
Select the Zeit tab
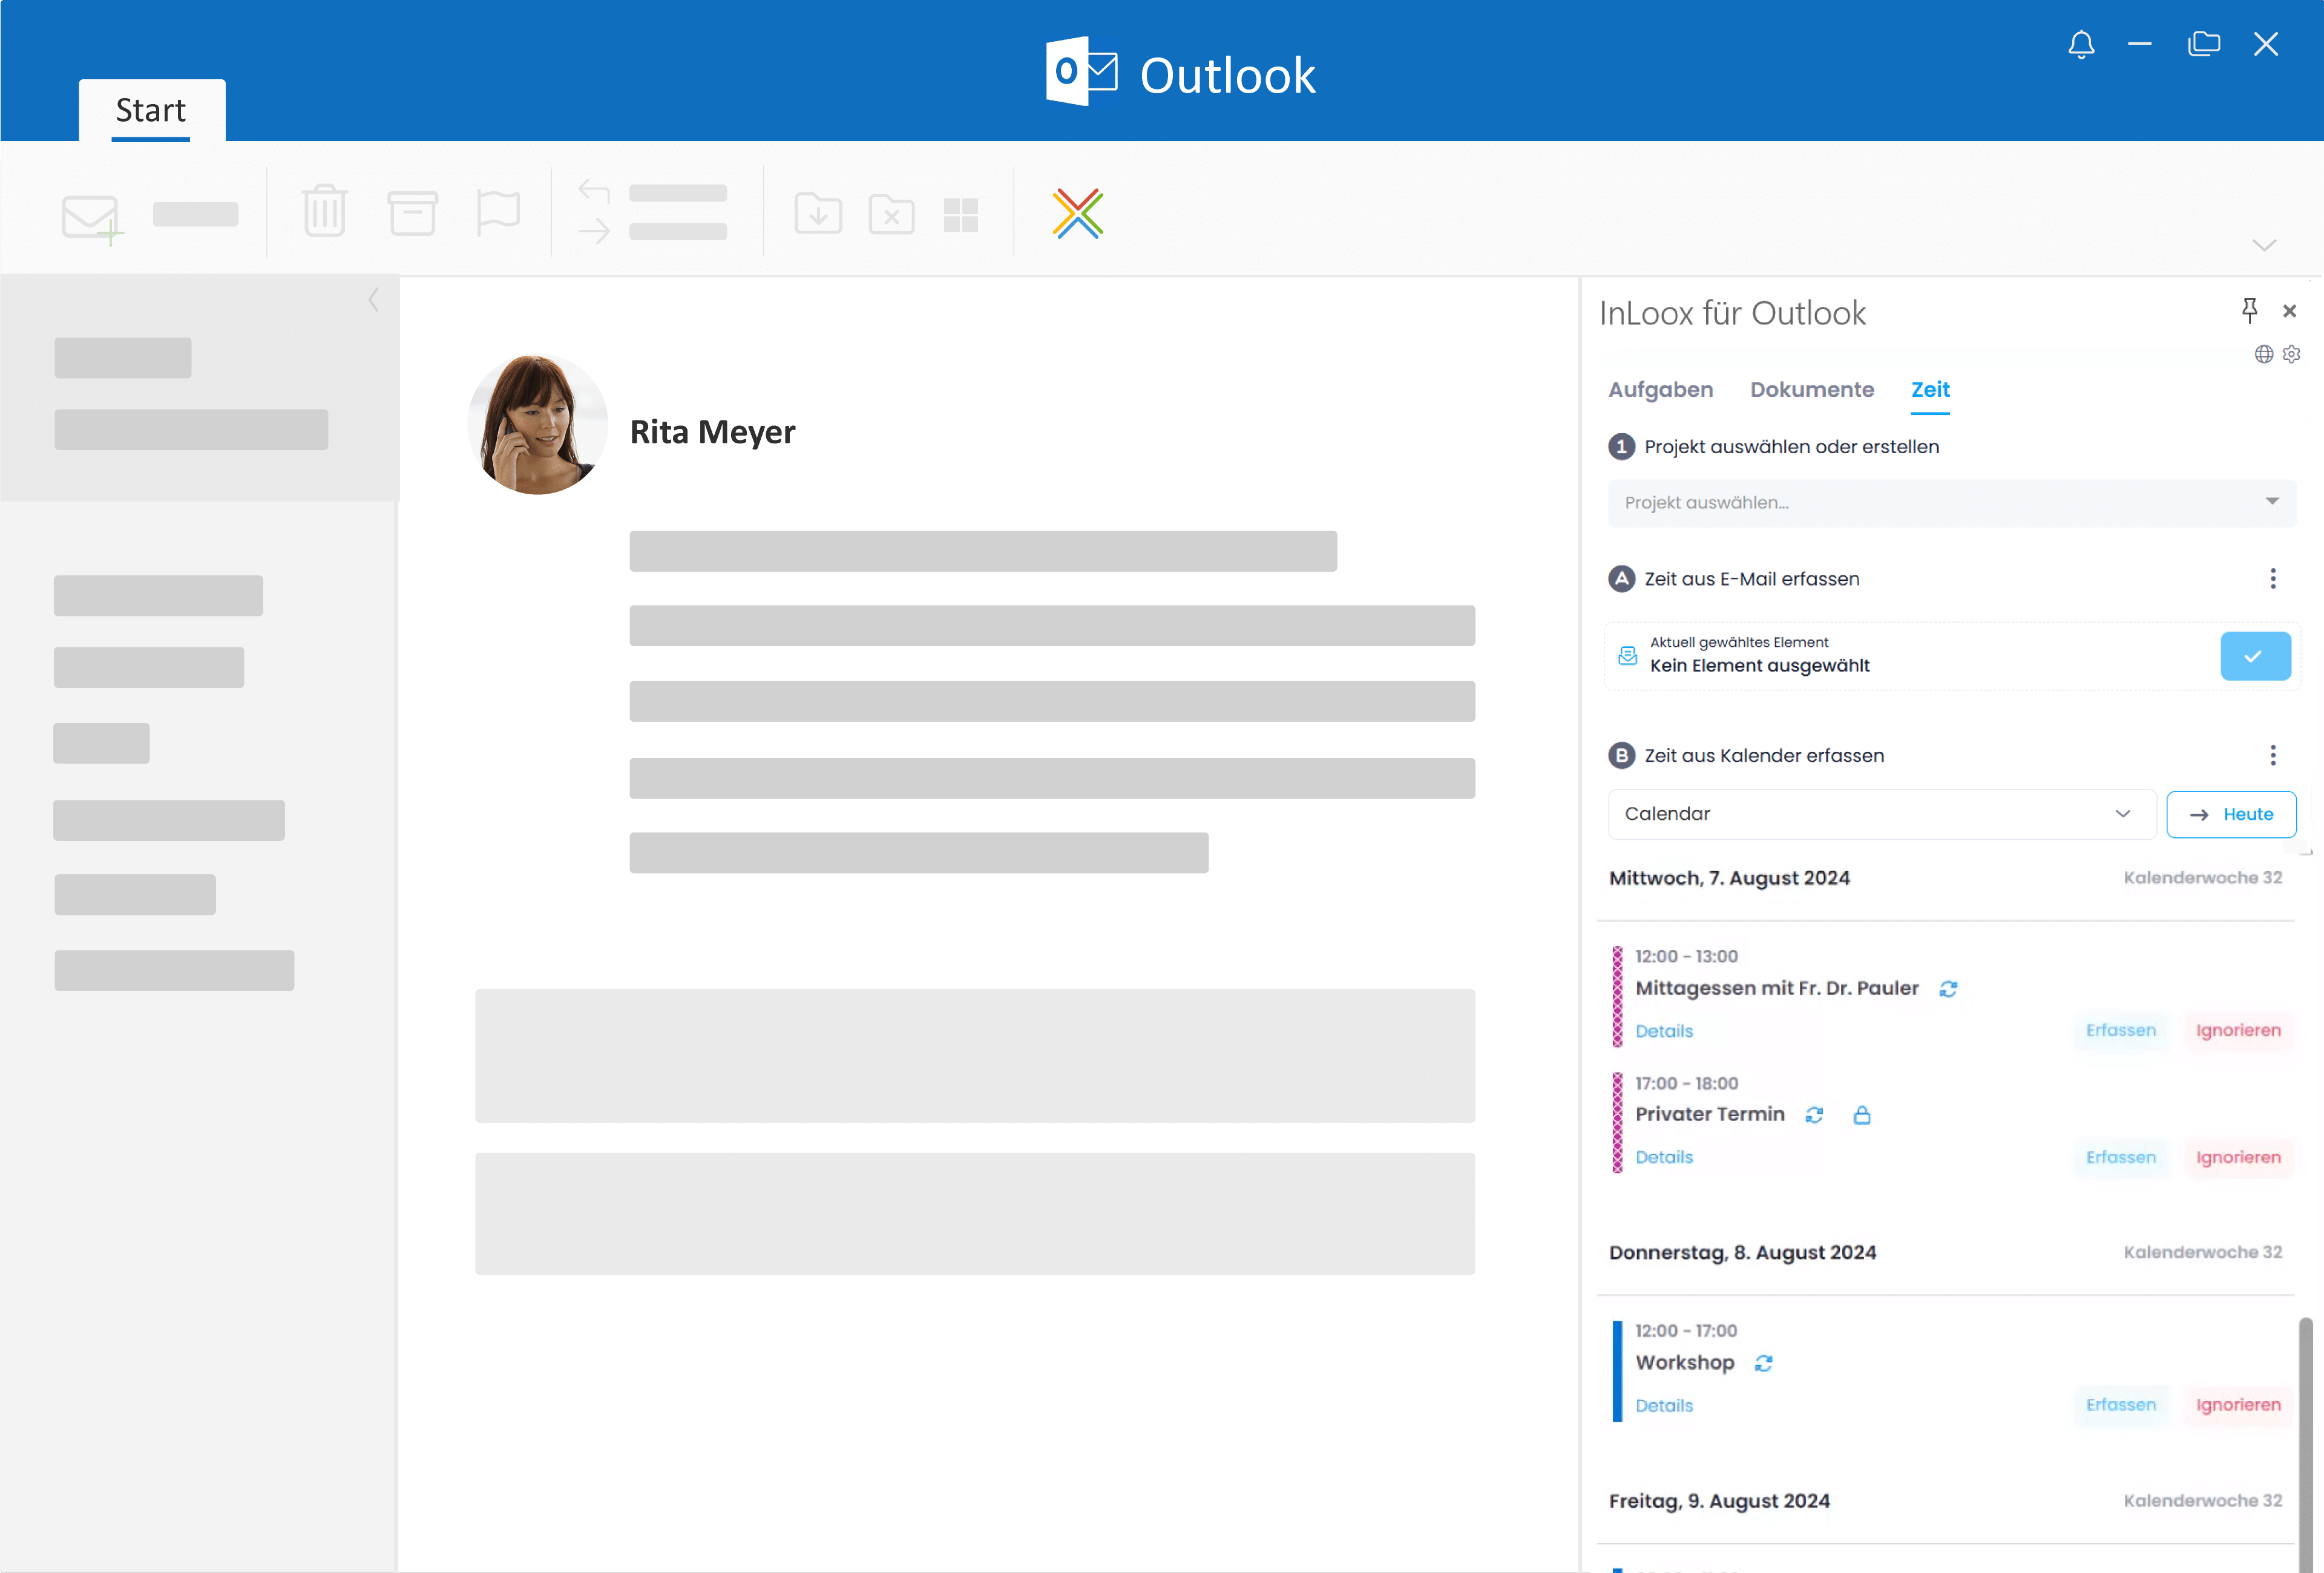coord(1930,390)
